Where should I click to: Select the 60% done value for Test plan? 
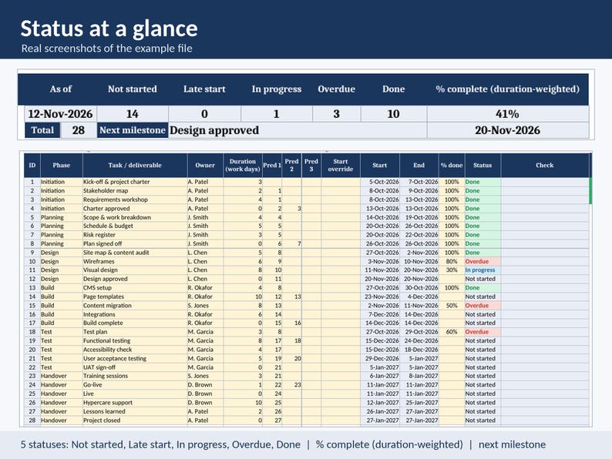[452, 332]
